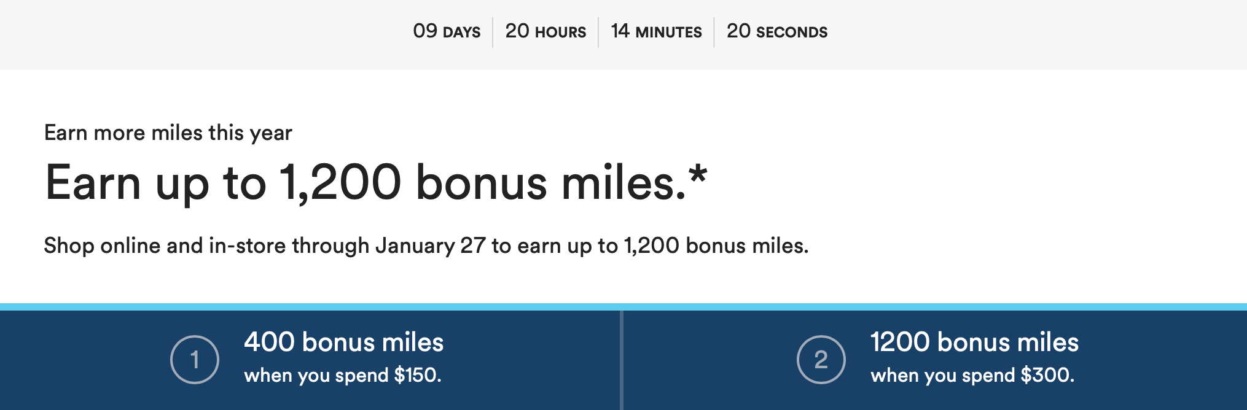Screen dimensions: 1247x410
Task: Click the divider between Hours and Minutes
Action: click(x=598, y=32)
